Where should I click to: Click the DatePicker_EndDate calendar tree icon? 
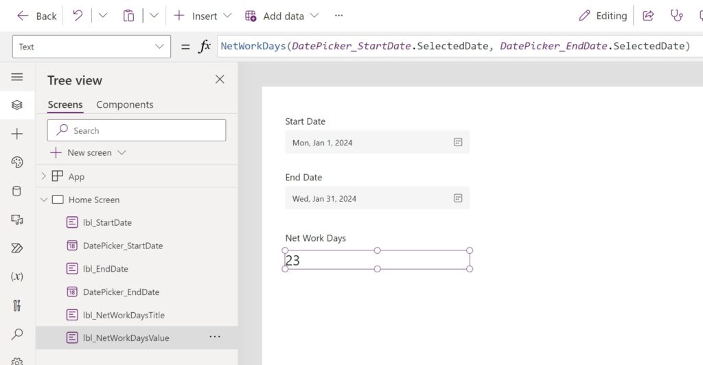pyautogui.click(x=72, y=292)
